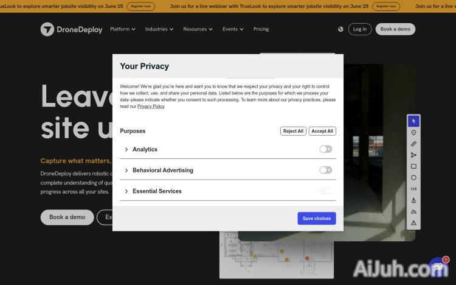Open the Platform navigation menu

(x=122, y=29)
